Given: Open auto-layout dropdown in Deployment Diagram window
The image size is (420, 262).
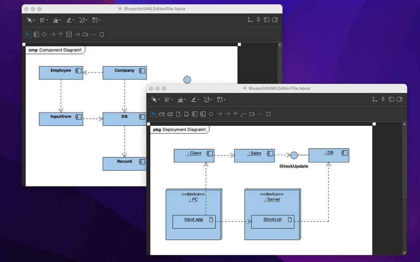Looking at the screenshot, I should [x=208, y=100].
